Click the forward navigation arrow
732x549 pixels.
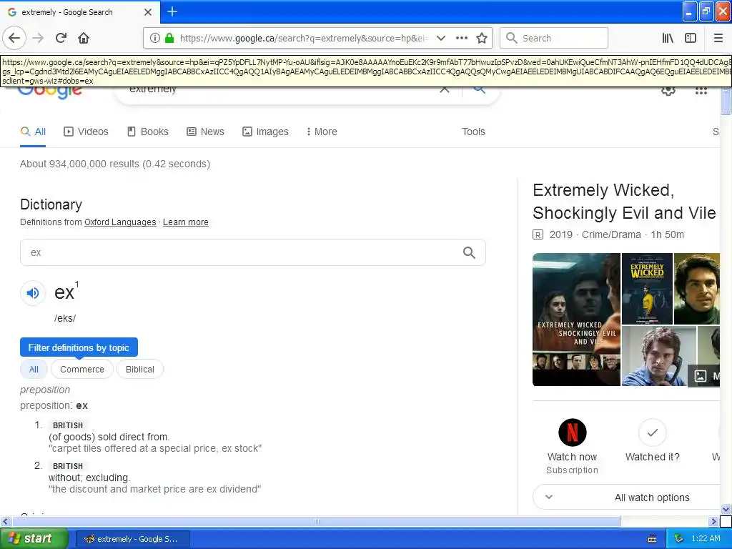(38, 38)
